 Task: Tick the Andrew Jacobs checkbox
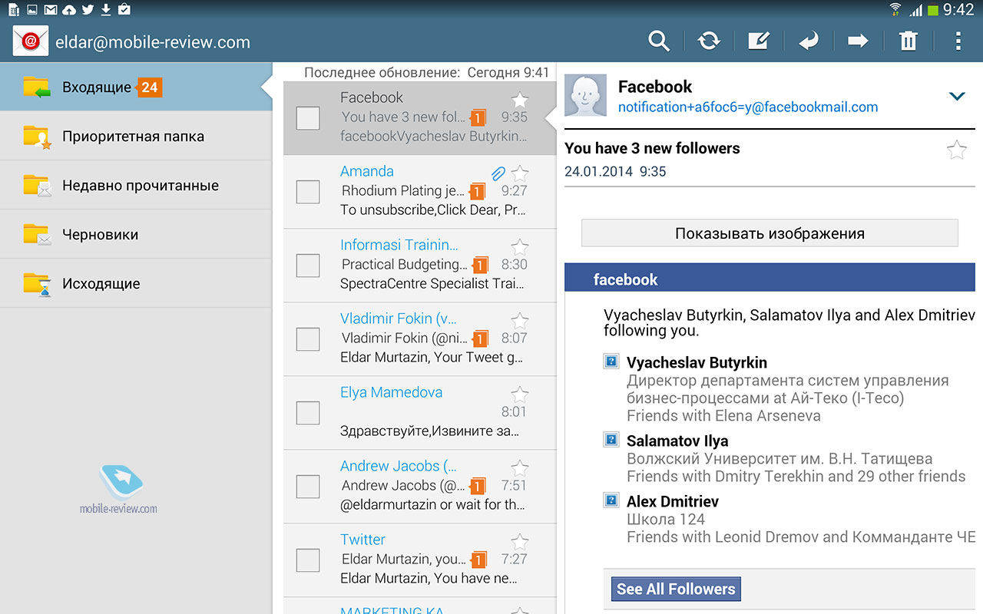point(308,487)
